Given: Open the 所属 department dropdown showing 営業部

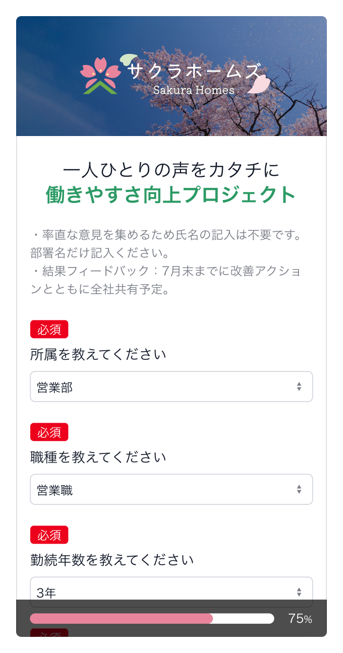Looking at the screenshot, I should 171,386.
